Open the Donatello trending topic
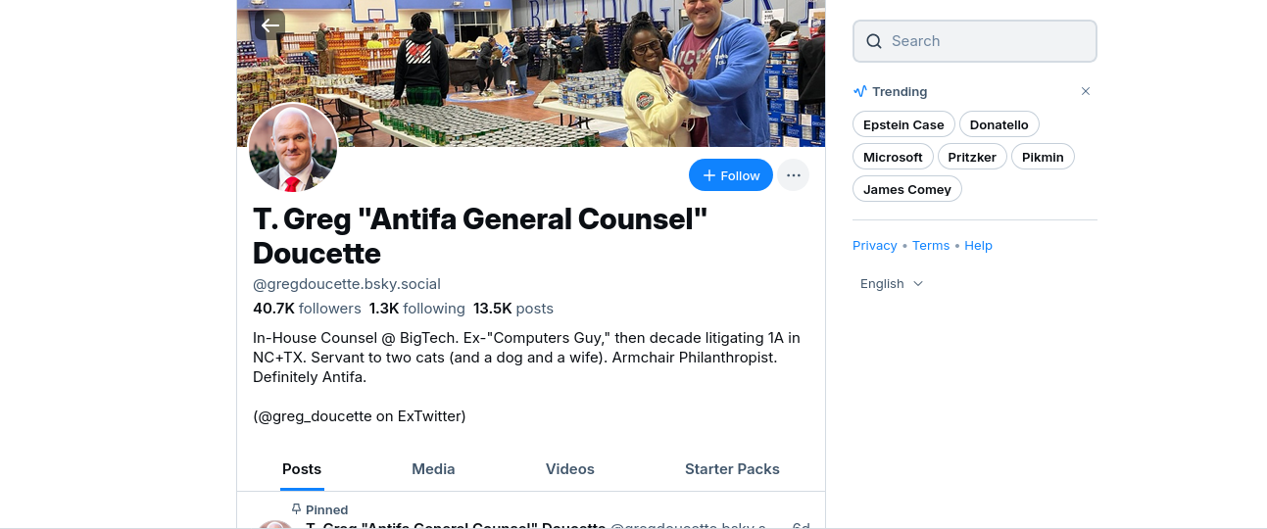Screen dimensions: 1267x529 click(x=999, y=124)
